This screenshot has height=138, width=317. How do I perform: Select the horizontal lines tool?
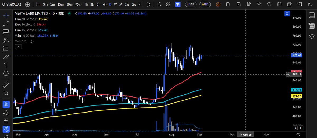coord(6,32)
